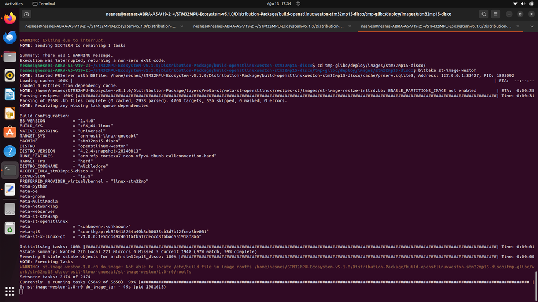Open the Files manager dock icon

[x=10, y=56]
